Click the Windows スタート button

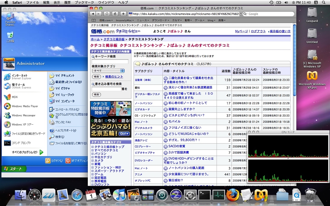point(13,169)
